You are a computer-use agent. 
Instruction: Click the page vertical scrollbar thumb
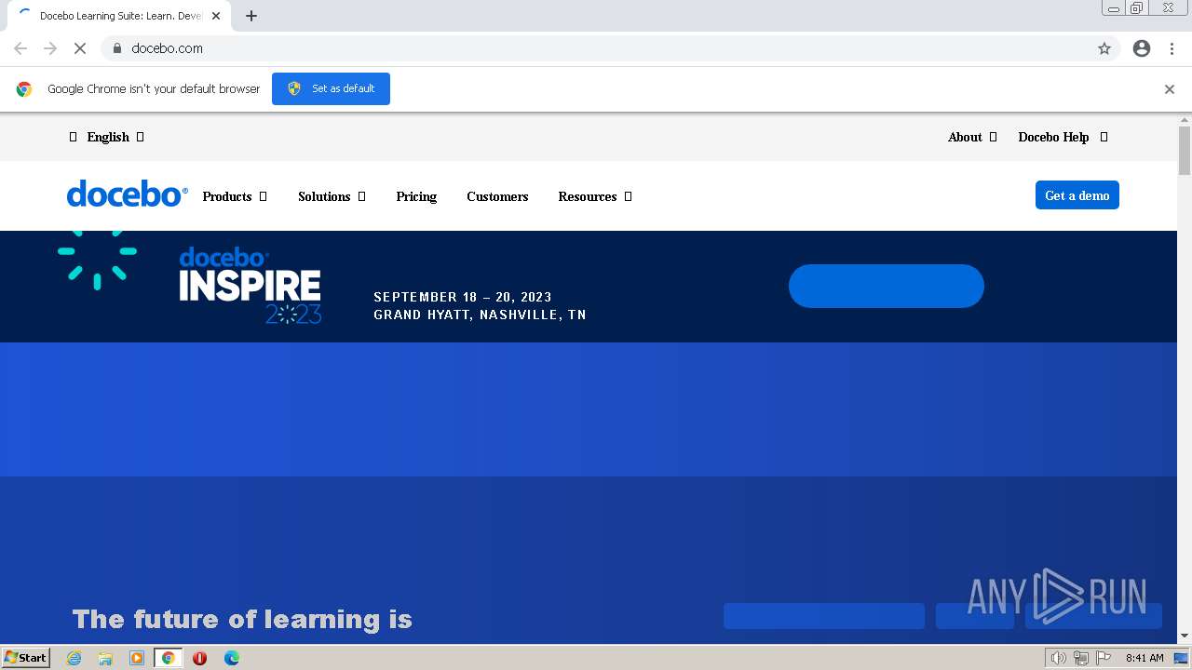click(1185, 150)
